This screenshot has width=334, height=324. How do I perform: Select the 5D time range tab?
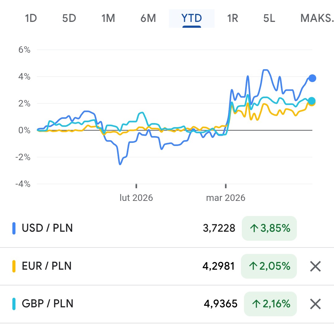69,19
